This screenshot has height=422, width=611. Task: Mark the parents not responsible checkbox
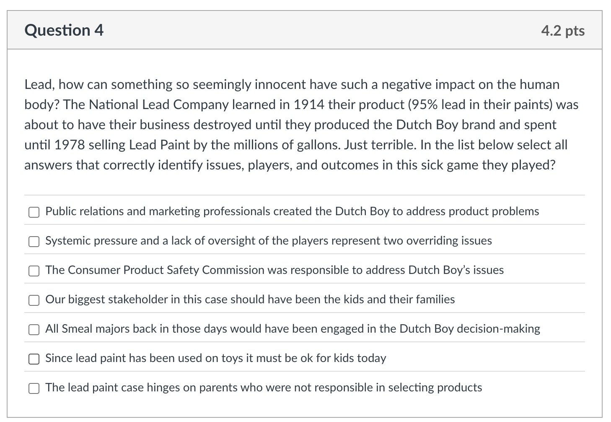pos(34,388)
